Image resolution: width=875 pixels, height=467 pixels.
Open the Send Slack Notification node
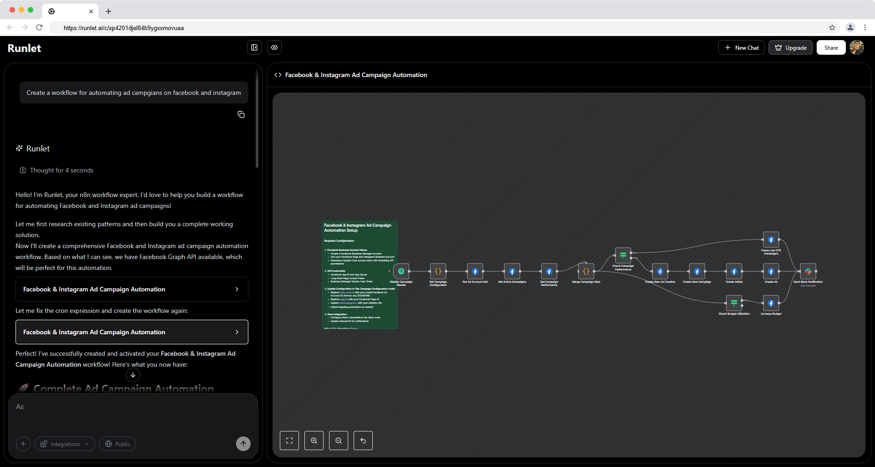(808, 271)
